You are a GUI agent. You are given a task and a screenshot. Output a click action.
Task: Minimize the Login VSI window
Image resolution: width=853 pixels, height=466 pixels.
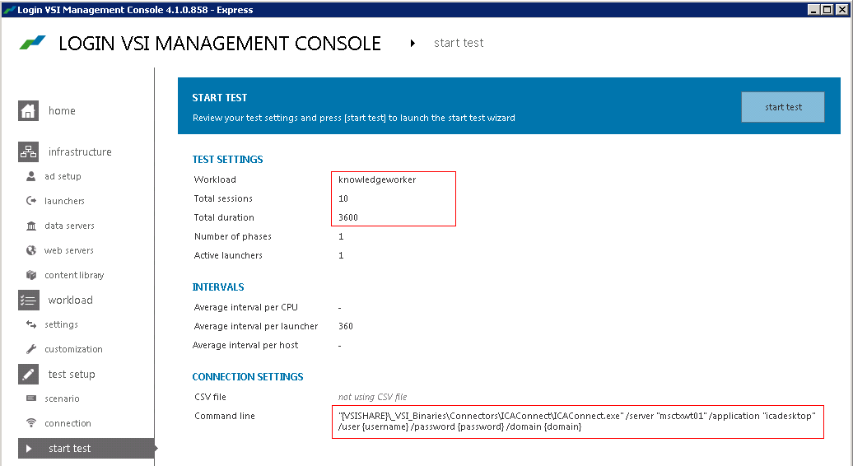click(x=813, y=9)
